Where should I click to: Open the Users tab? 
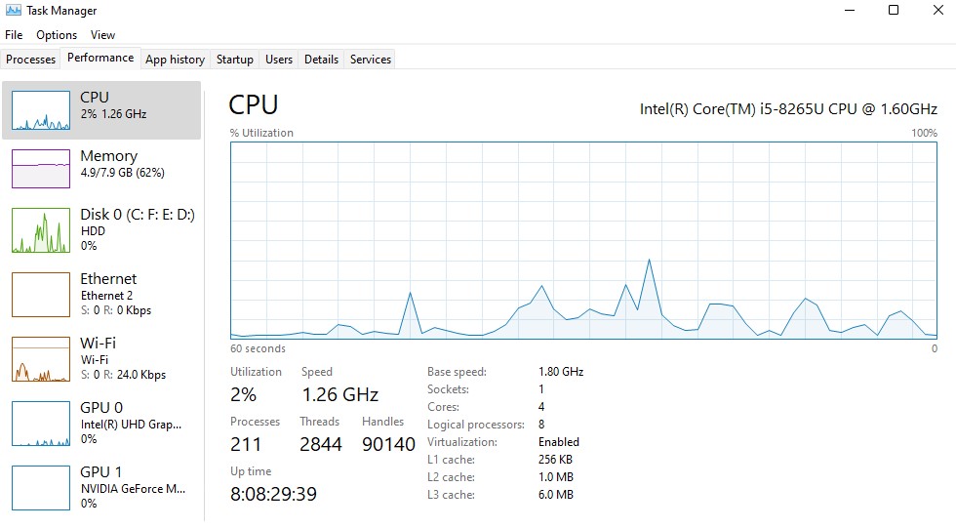(x=279, y=60)
